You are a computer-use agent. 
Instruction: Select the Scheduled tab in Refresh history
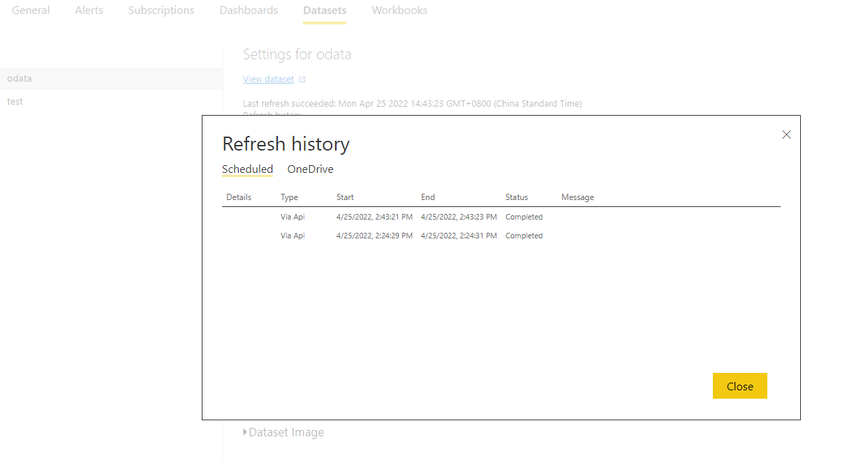247,169
